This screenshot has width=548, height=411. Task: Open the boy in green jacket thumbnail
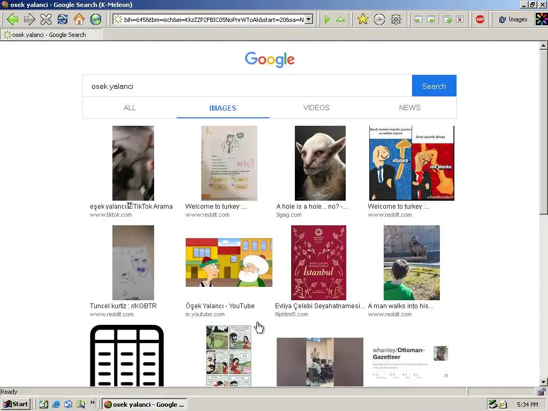tap(412, 263)
